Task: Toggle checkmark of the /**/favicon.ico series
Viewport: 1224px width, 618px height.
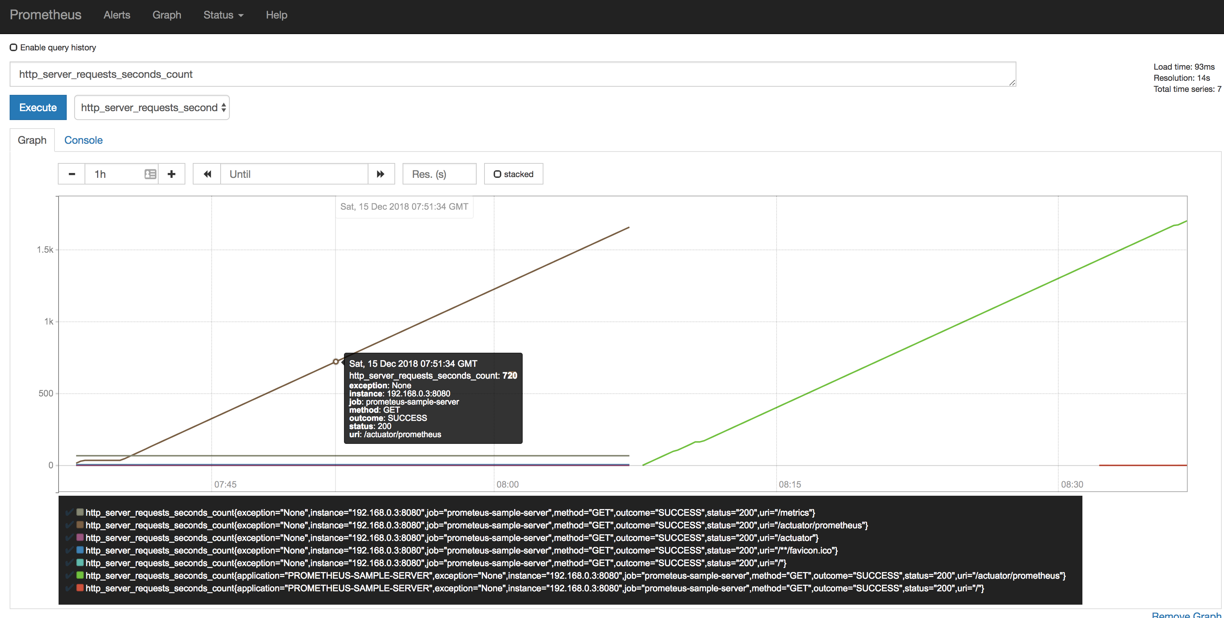Action: tap(70, 551)
